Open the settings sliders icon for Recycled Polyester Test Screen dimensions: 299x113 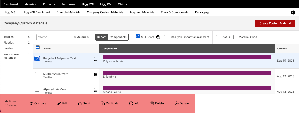(95, 59)
